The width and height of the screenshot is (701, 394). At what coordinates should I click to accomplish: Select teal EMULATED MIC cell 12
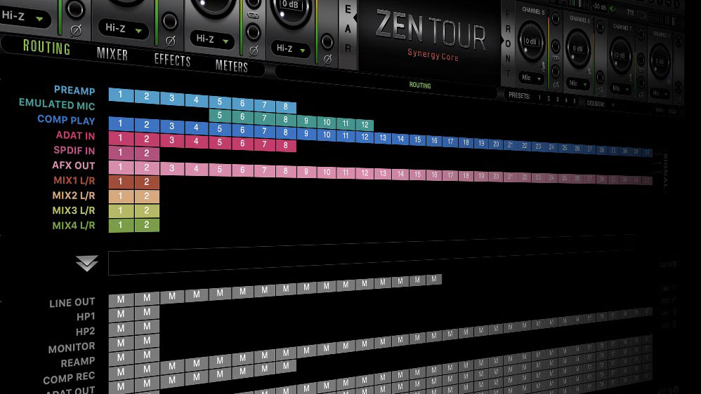[365, 125]
